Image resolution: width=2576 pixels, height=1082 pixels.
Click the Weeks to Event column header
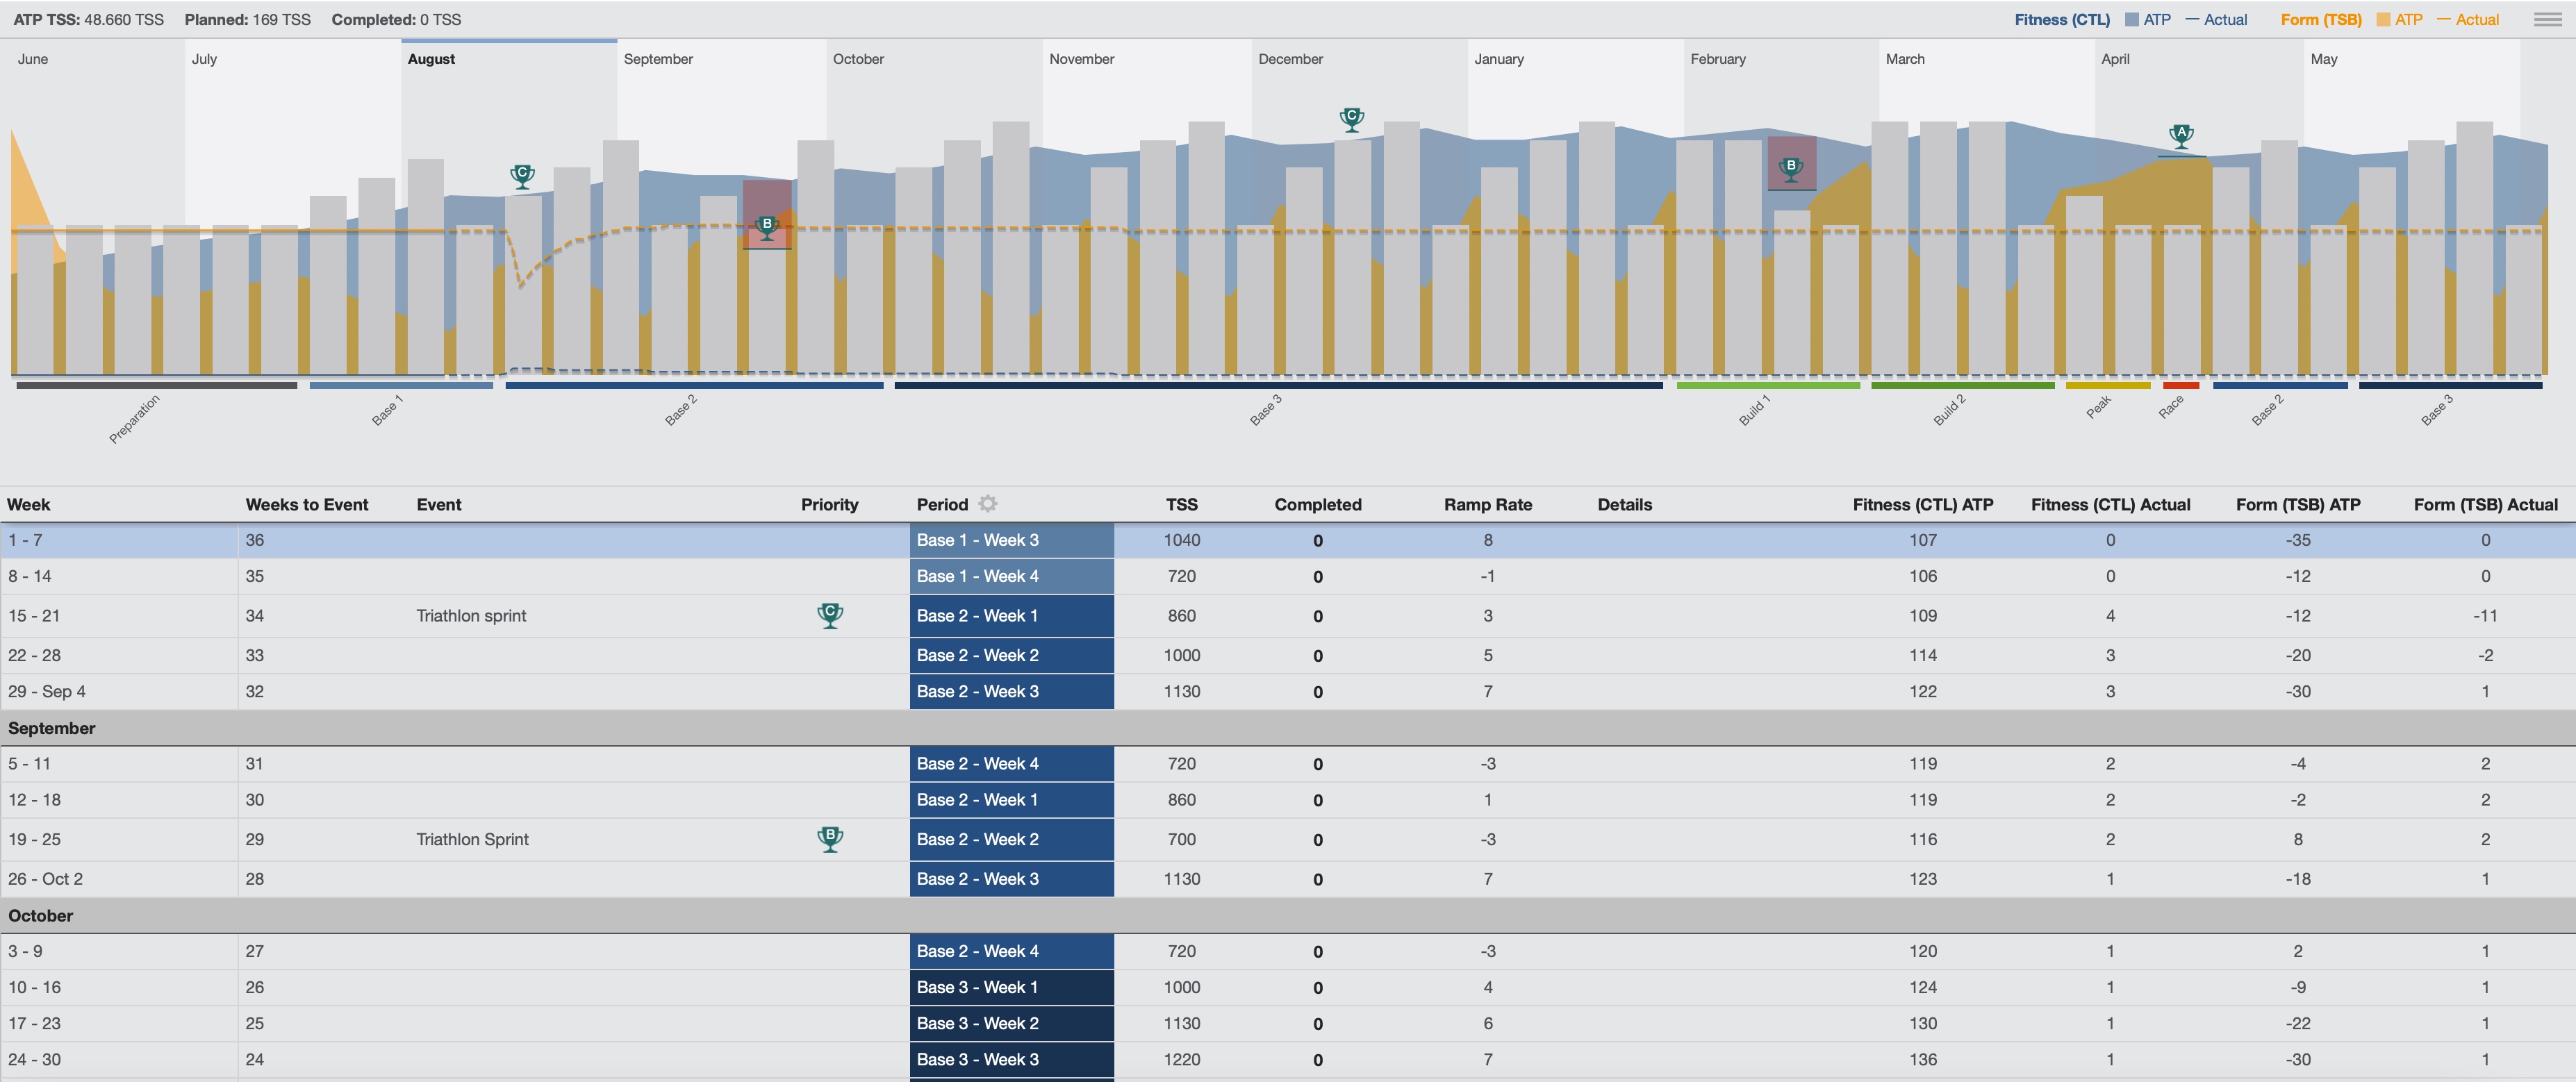(307, 504)
